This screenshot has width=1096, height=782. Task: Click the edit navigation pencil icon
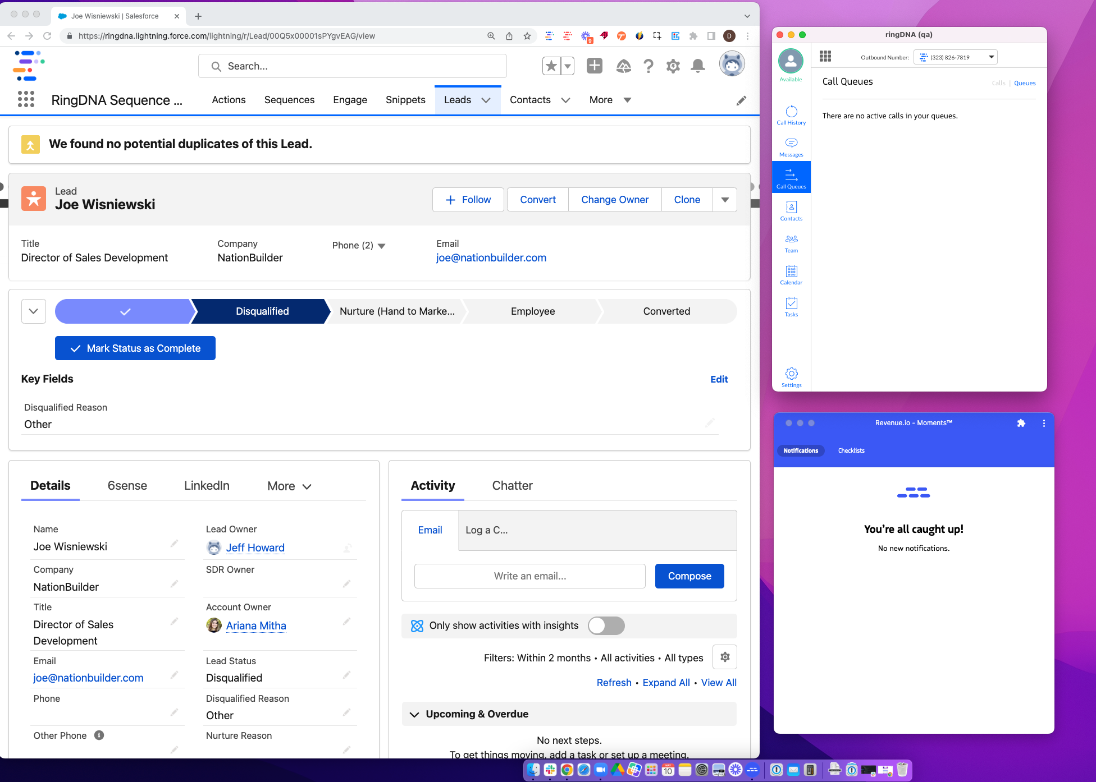(x=741, y=100)
